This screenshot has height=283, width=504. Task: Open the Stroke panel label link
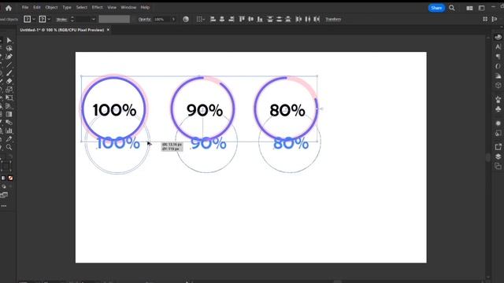(x=61, y=20)
